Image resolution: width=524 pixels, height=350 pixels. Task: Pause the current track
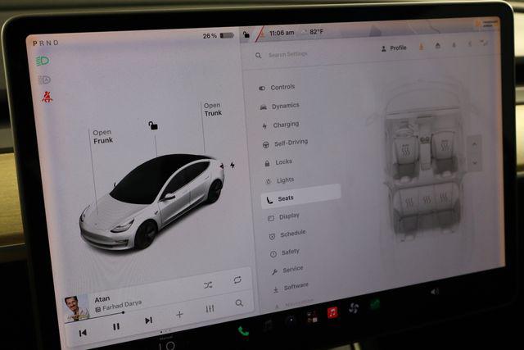click(x=116, y=326)
